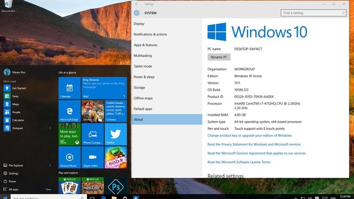Click the New label beside All apps
This screenshot has width=354, height=199.
48,190
